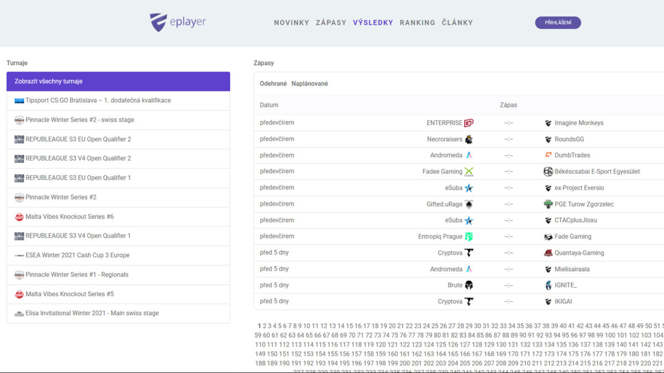This screenshot has height=373, width=664.
Task: Click the Gifted.uRage team logo
Action: click(469, 204)
